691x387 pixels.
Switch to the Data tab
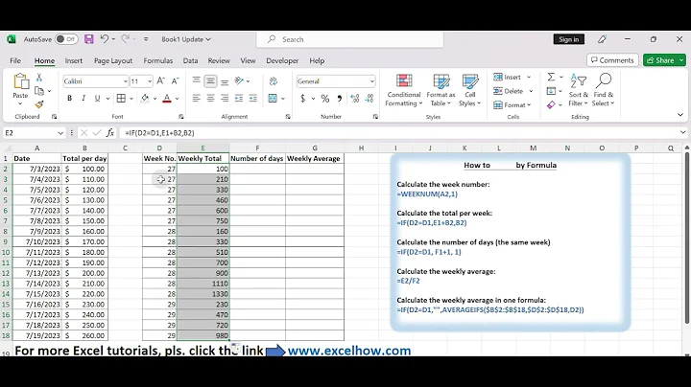[x=190, y=60]
